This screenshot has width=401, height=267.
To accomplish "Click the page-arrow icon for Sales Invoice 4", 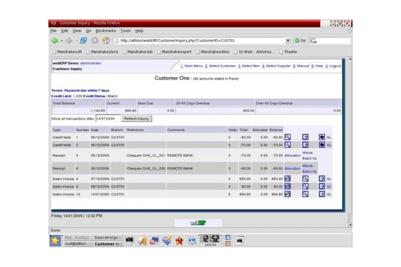I will click(322, 179).
